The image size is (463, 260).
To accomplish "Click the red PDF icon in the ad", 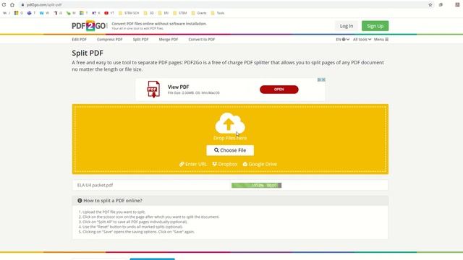I will coord(153,89).
